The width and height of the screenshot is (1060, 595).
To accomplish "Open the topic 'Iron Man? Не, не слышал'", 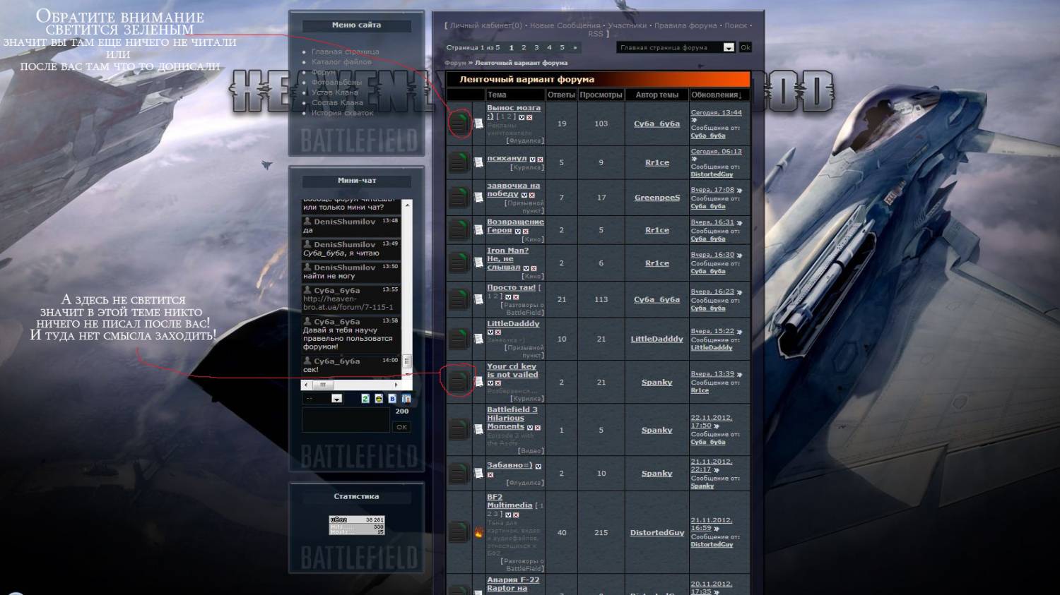I will click(x=507, y=259).
